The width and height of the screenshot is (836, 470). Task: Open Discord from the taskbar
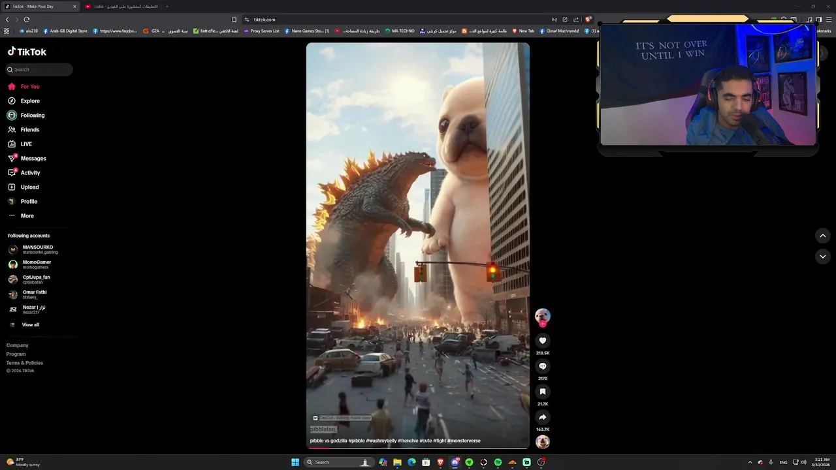[455, 462]
